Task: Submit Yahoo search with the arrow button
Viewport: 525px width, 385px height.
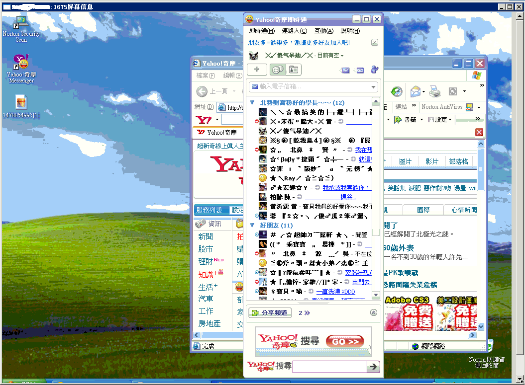Action: point(373,367)
